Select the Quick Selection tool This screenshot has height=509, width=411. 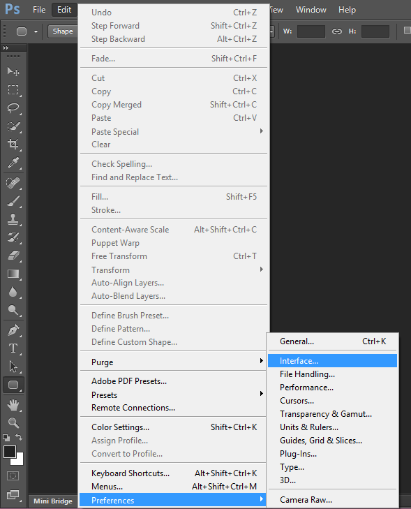pos(13,126)
